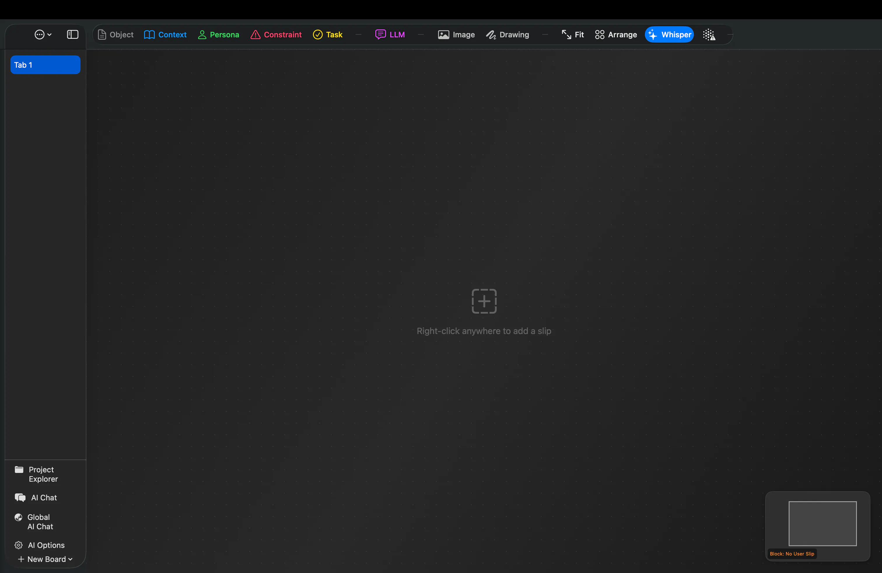Screen dimensions: 882x573
Task: Click the dotted grid warning icon
Action: 709,34
